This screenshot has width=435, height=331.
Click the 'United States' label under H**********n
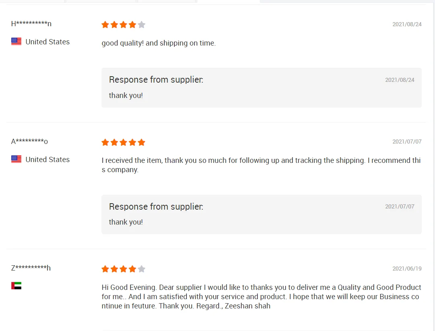coord(48,42)
